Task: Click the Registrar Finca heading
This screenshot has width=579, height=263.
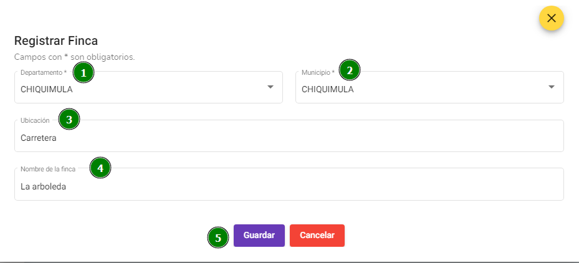Action: click(x=55, y=41)
